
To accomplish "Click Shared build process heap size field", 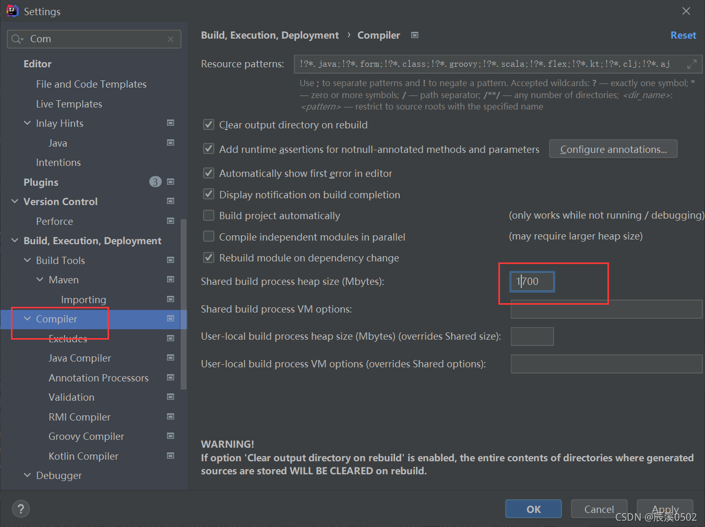I will tap(532, 281).
